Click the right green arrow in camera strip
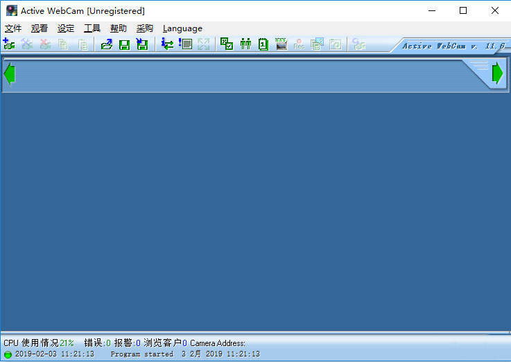Screen dimensions: 511x362 (498, 74)
